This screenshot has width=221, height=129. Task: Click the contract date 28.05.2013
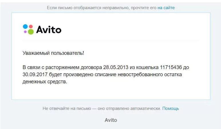click(x=116, y=67)
